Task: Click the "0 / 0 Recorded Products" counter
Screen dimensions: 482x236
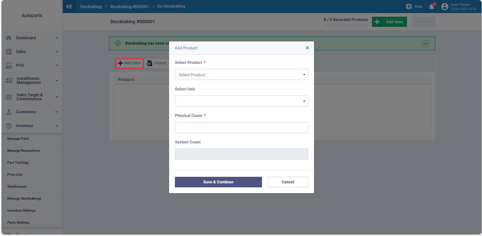Action: pos(346,20)
